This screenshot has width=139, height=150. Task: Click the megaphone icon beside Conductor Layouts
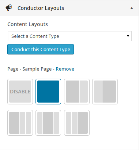click(x=9, y=8)
